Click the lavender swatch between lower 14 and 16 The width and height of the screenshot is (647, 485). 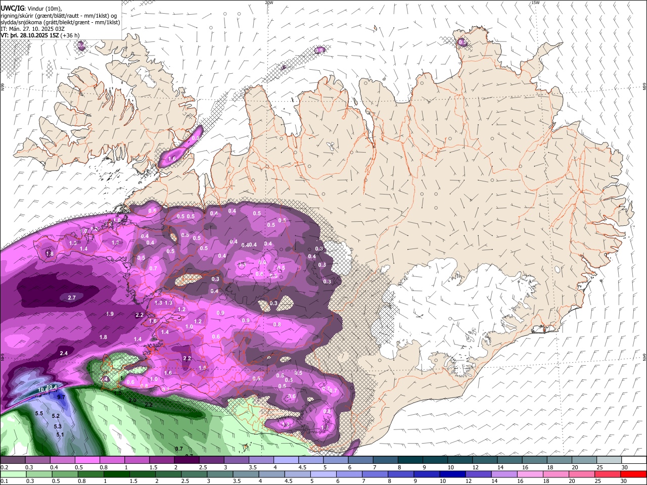[x=504, y=474]
